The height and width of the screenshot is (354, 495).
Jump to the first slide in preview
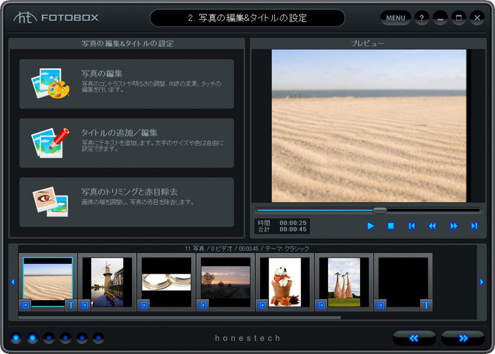(411, 226)
